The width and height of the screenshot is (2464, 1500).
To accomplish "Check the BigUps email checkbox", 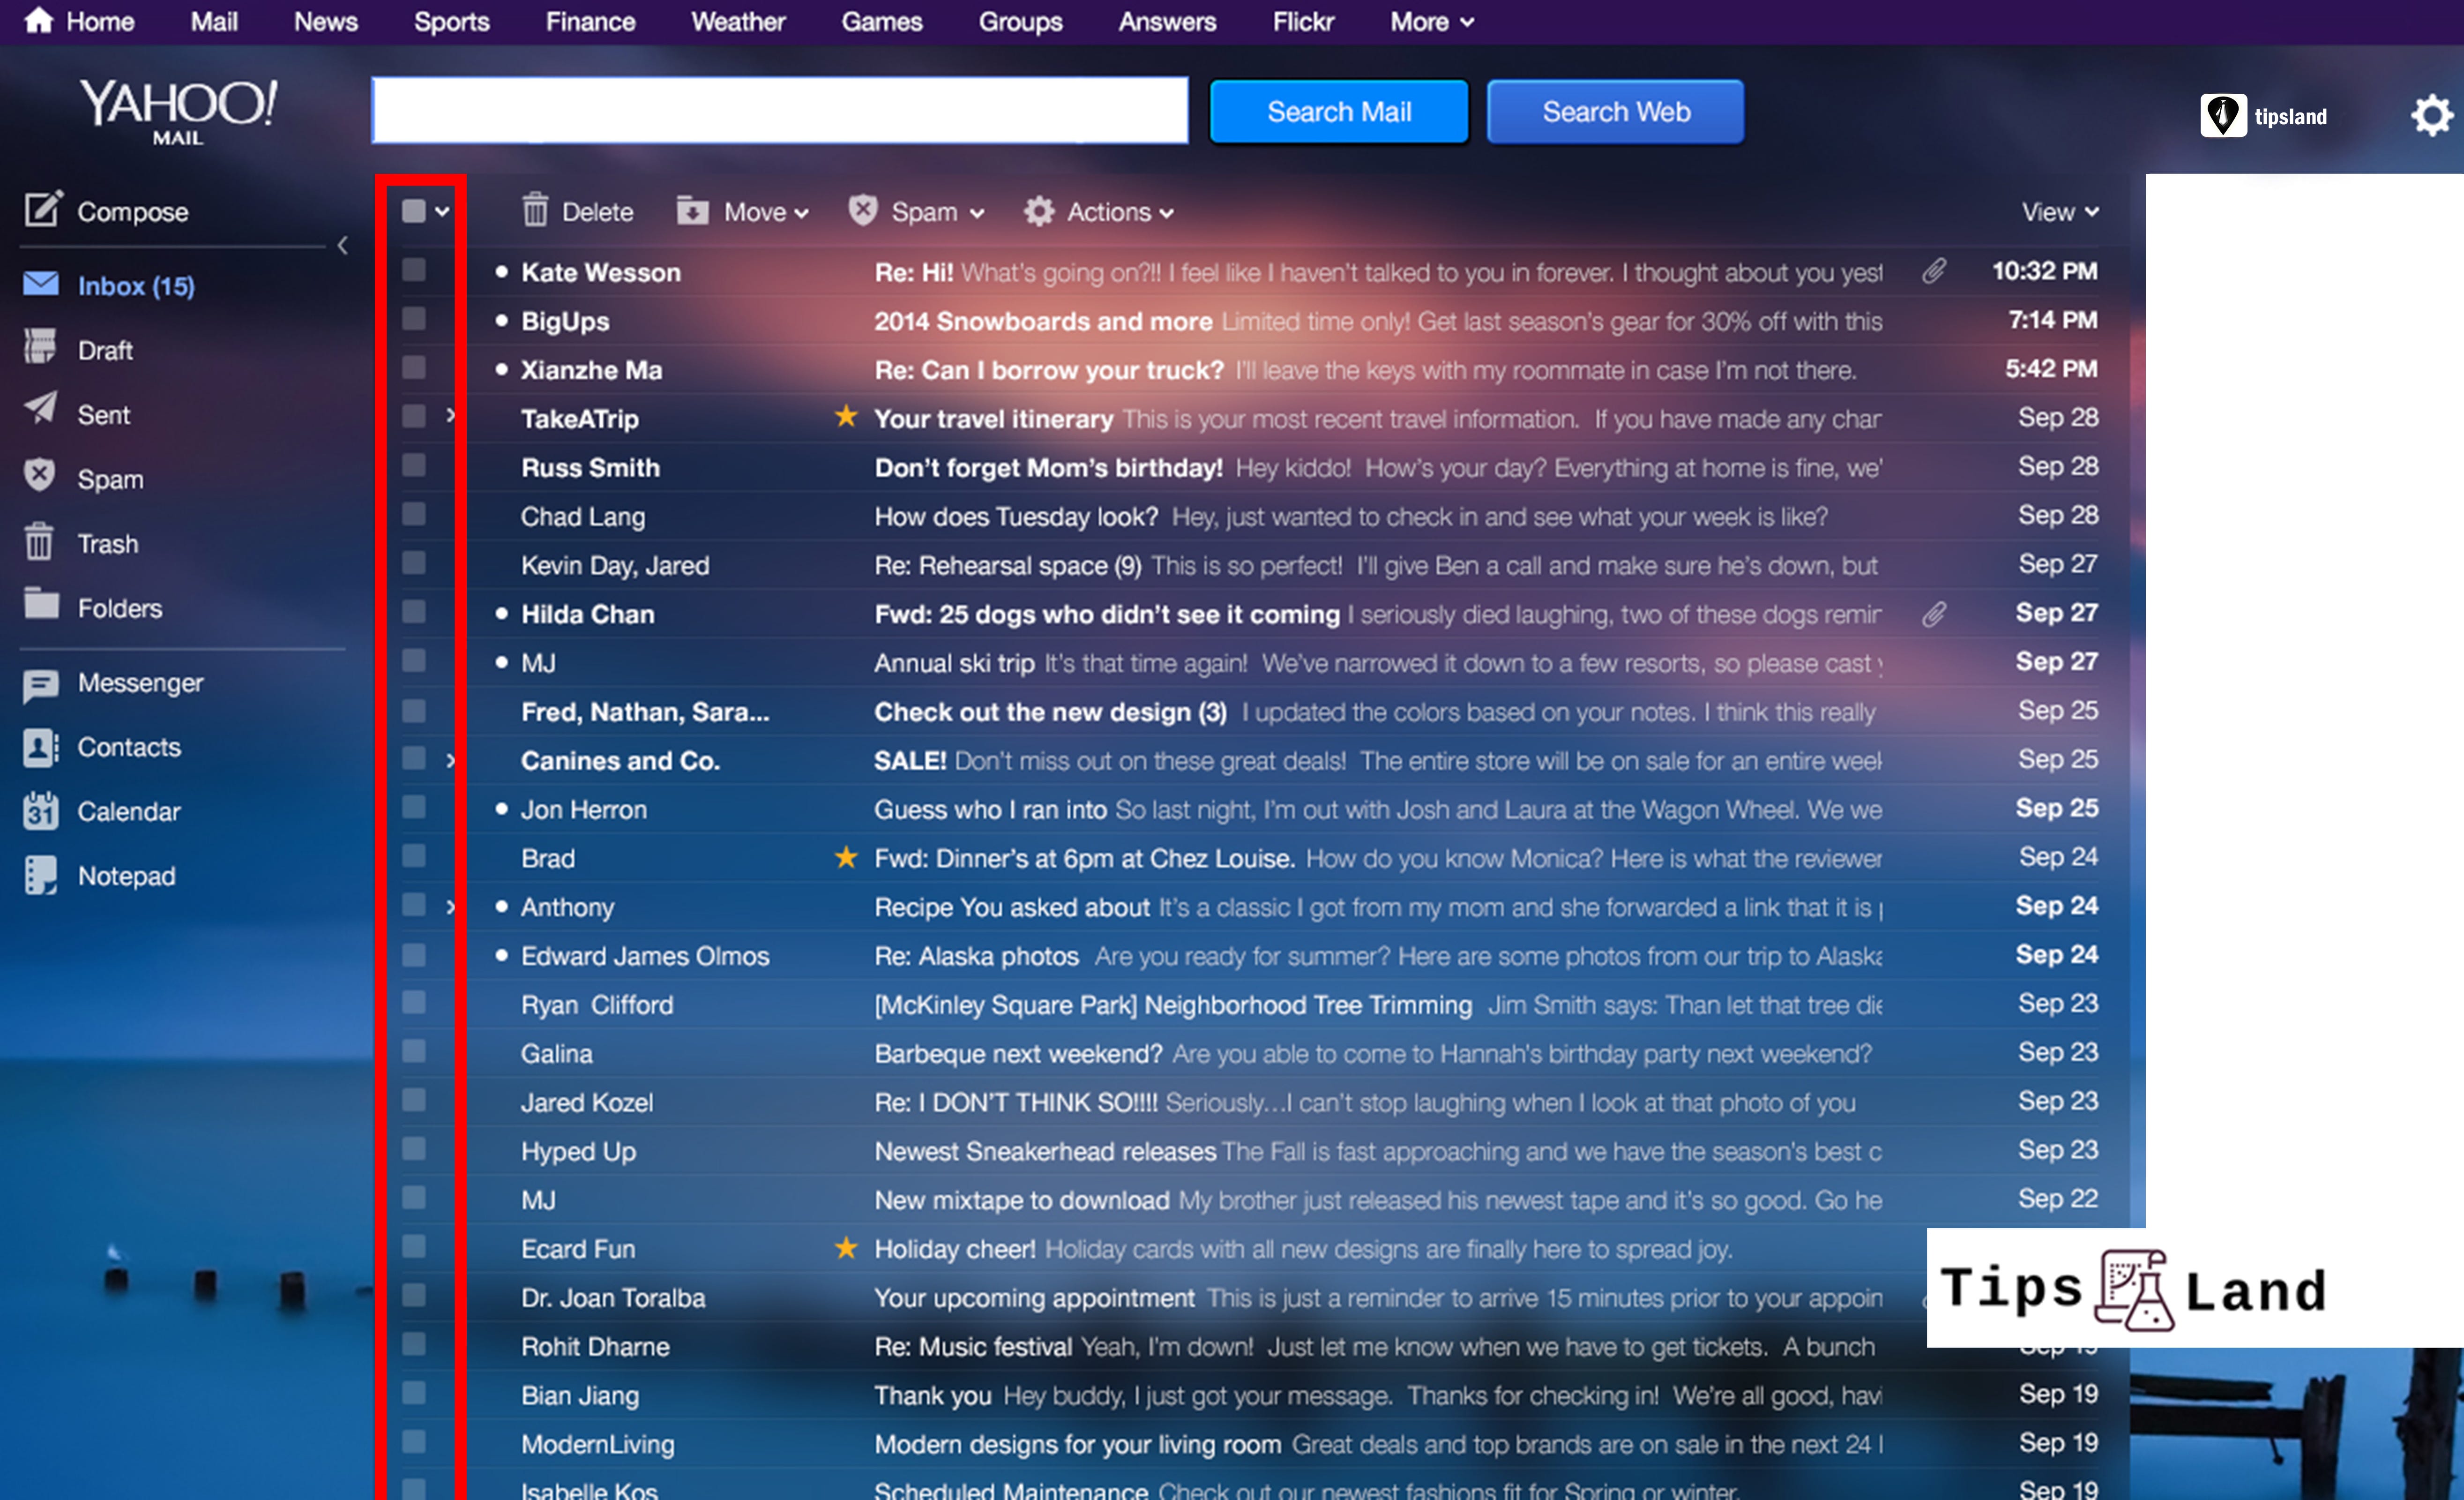I will point(413,319).
